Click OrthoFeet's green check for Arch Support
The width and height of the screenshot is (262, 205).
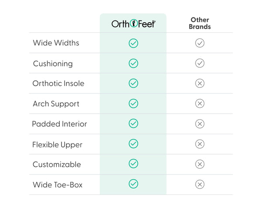(133, 104)
